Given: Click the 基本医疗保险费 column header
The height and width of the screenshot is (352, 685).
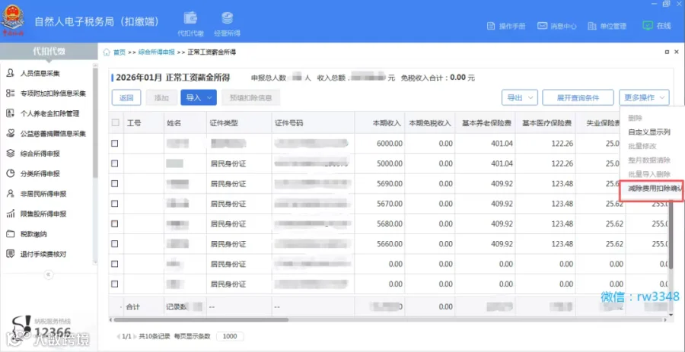Looking at the screenshot, I should click(547, 123).
